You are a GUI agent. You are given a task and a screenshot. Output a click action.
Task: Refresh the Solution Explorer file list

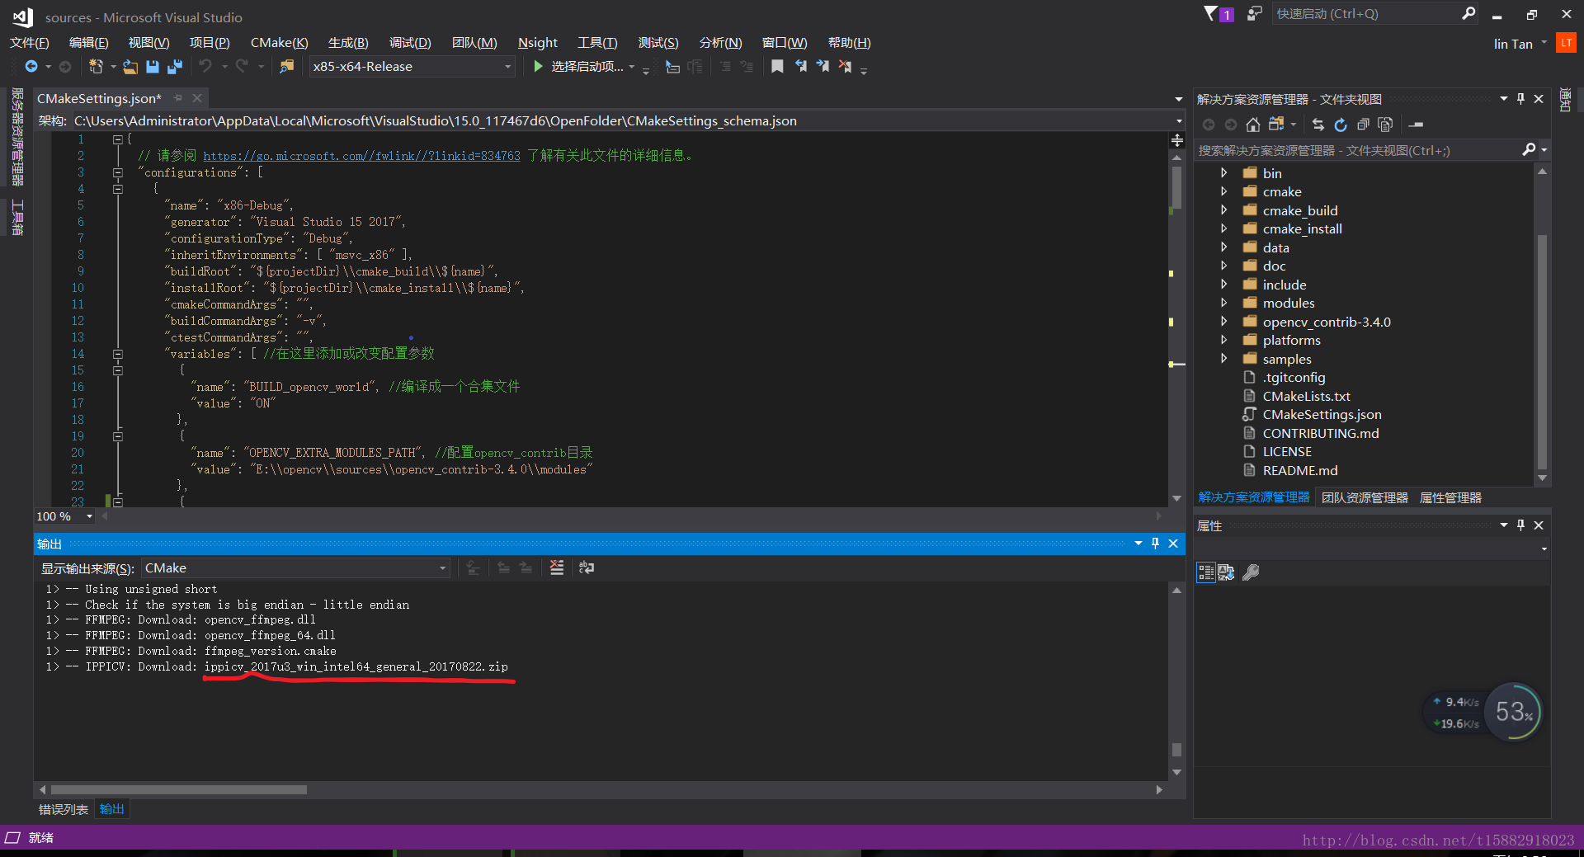click(1341, 125)
